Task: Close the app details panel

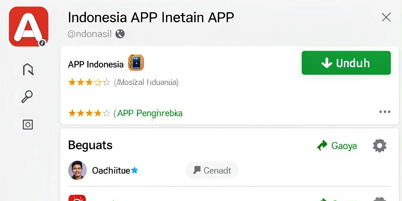Action: pos(386,17)
